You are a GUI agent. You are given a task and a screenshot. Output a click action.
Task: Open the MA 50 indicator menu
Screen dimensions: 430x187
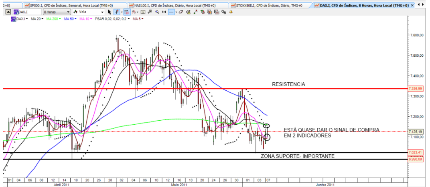tap(70, 18)
